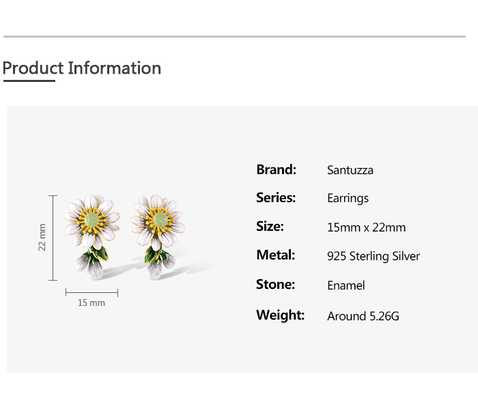Click the Weight: label
Image resolution: width=478 pixels, height=407 pixels.
coord(280,315)
